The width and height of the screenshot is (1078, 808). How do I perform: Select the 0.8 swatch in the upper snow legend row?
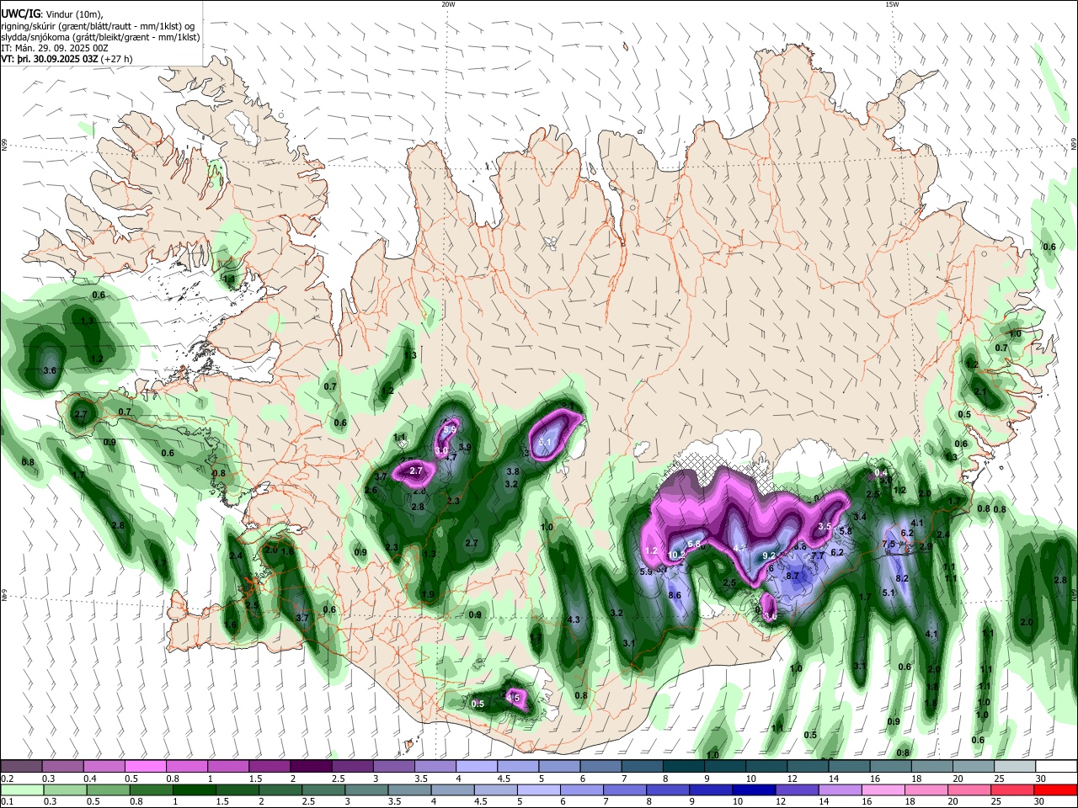pos(186,766)
